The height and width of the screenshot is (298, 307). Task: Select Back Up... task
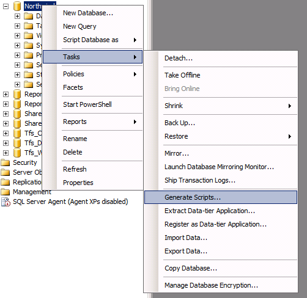[x=221, y=123]
